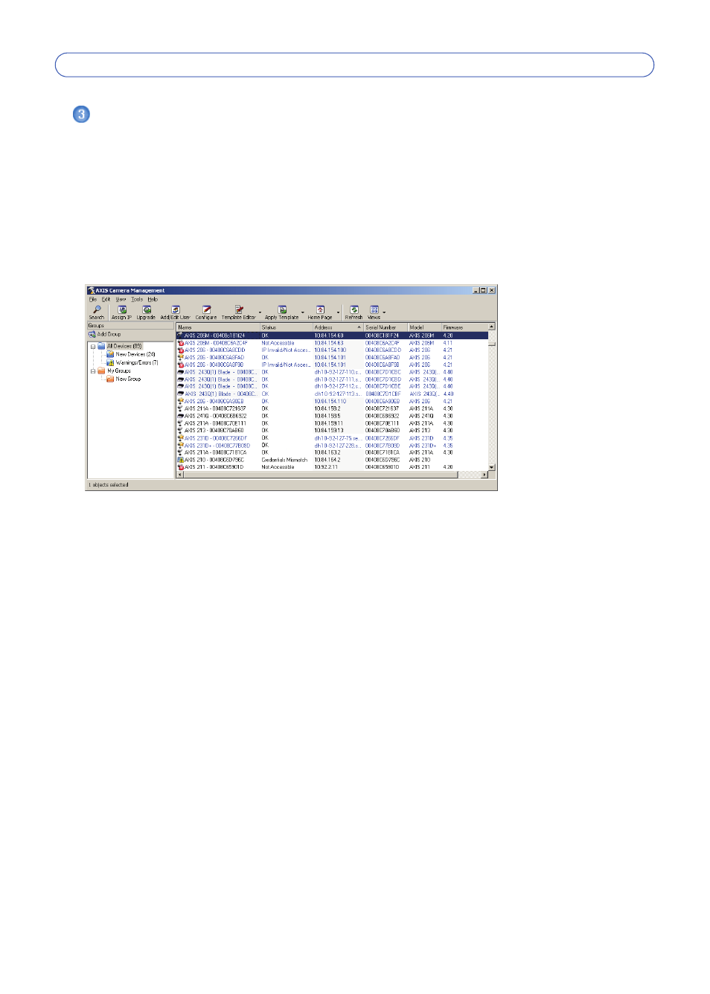Select row AXIS 211 - 00408C65901D
The height and width of the screenshot is (994, 710).
(x=332, y=467)
